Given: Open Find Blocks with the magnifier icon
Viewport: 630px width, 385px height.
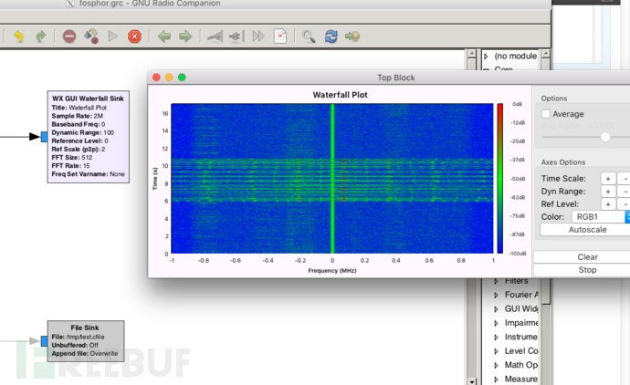Looking at the screenshot, I should tap(309, 36).
